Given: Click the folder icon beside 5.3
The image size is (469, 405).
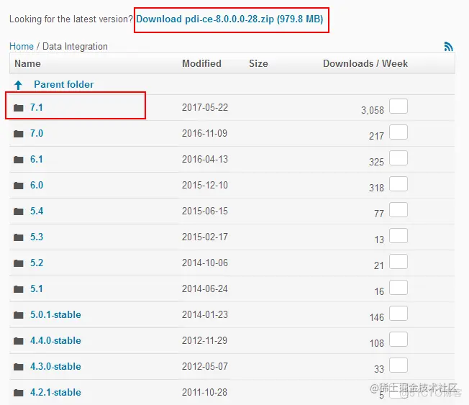Looking at the screenshot, I should (19, 237).
